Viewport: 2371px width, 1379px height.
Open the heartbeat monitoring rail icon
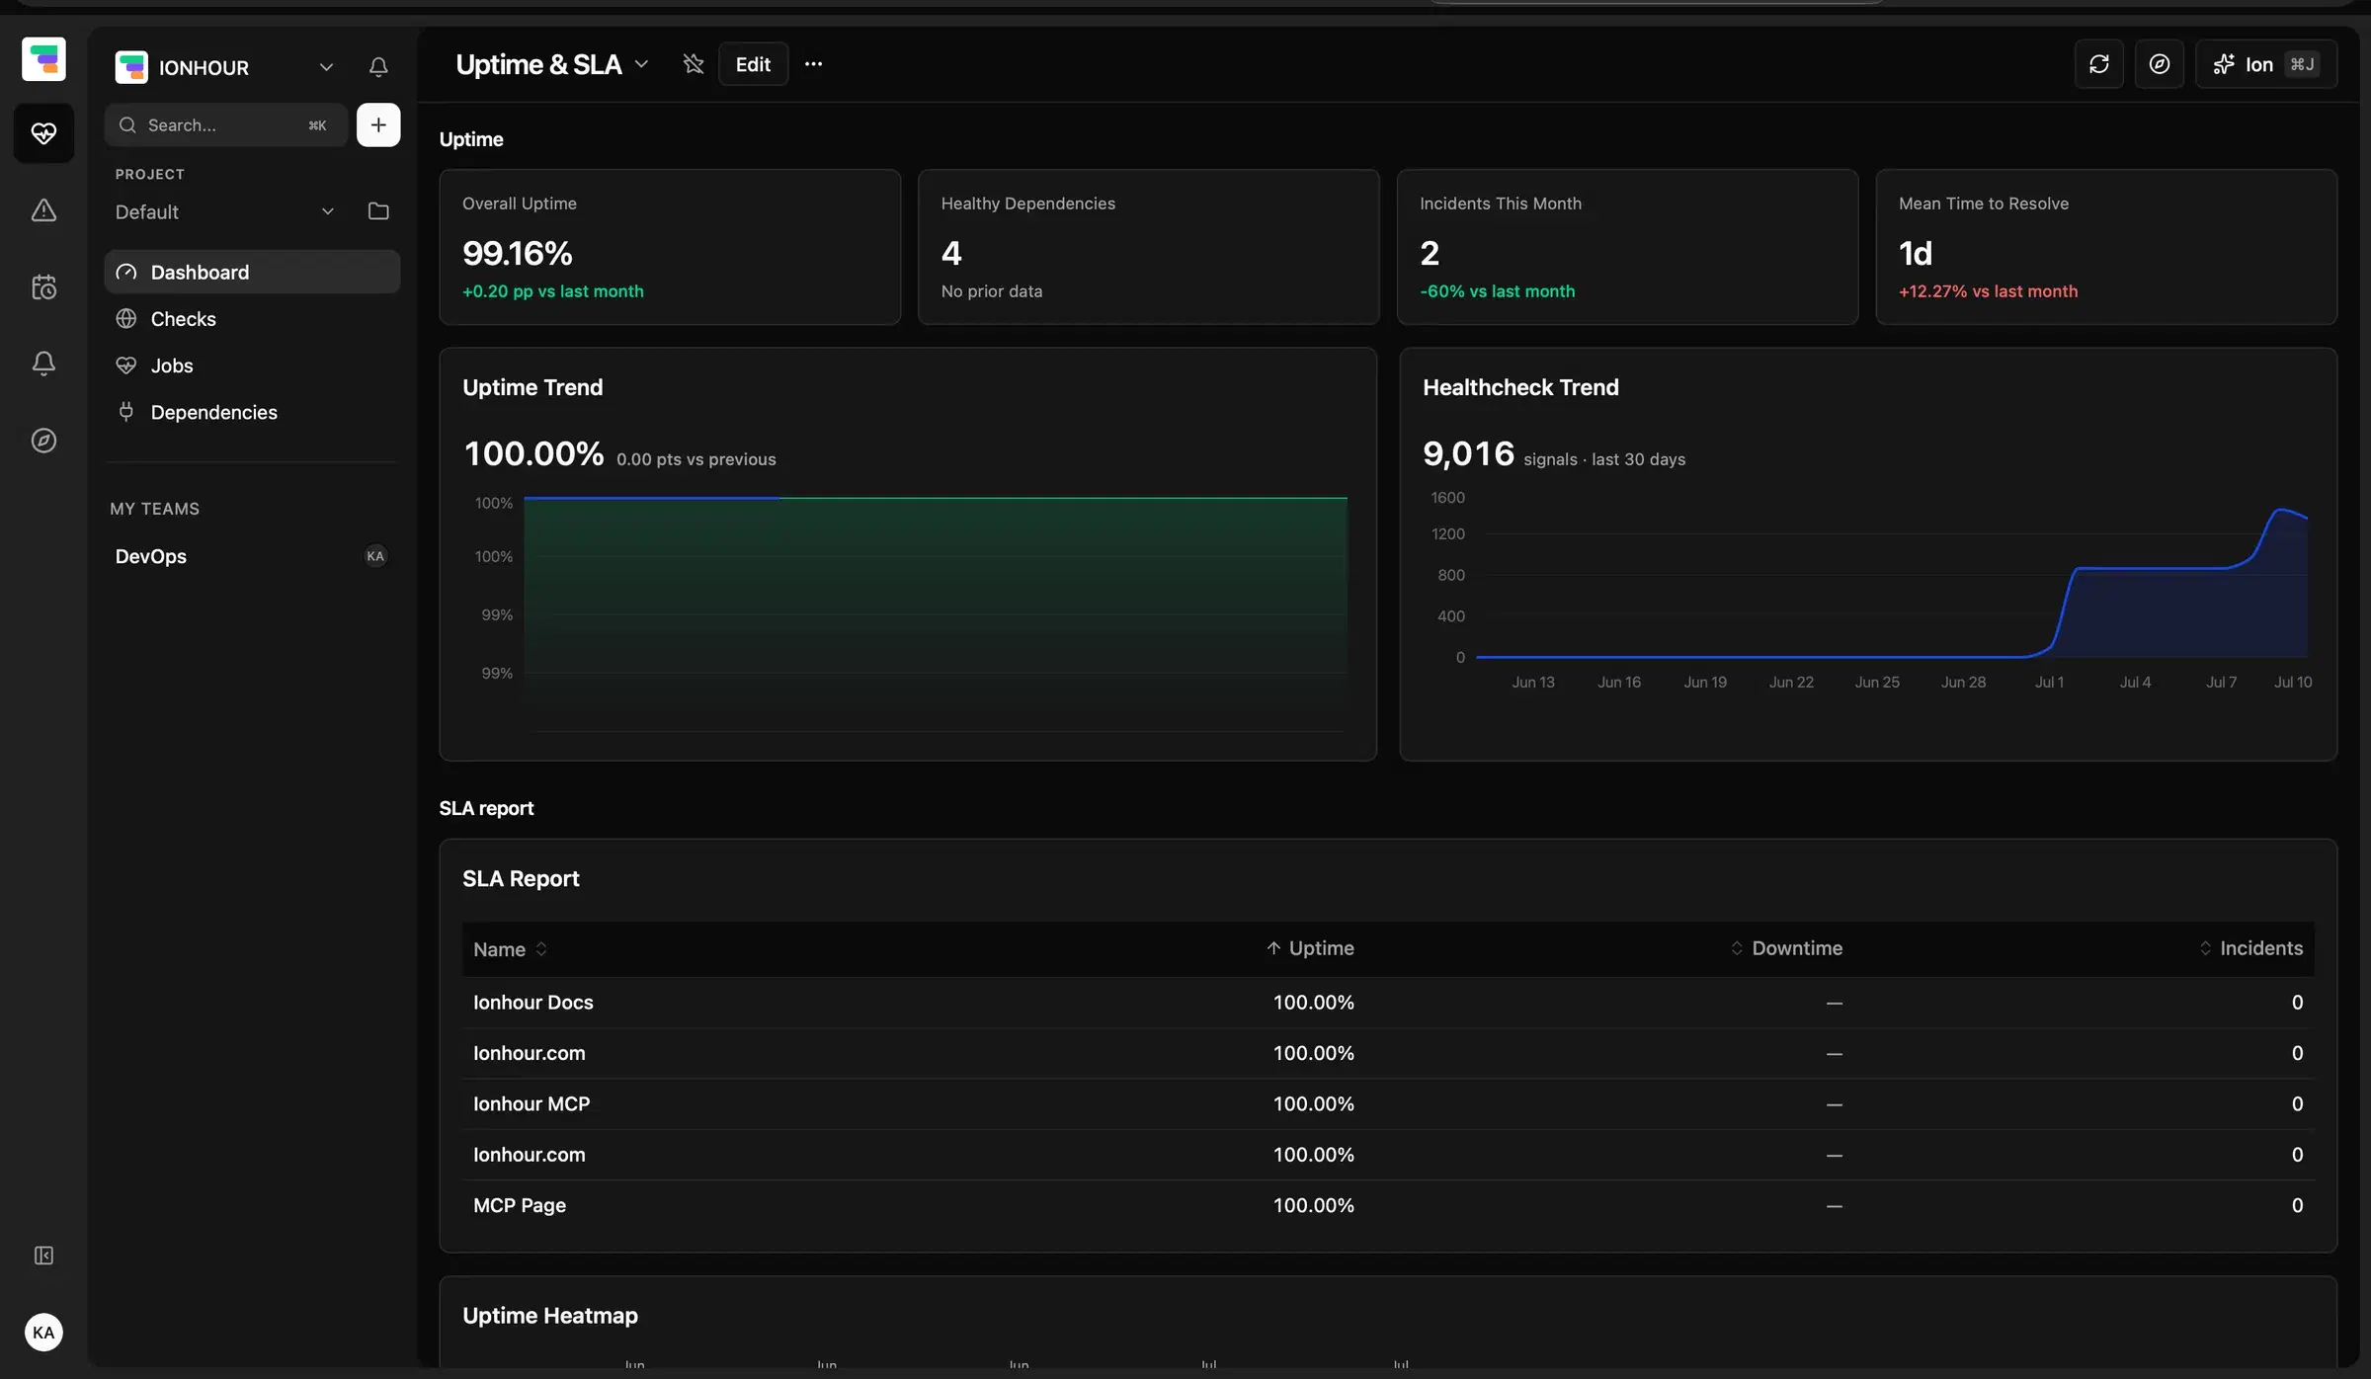coord(43,133)
